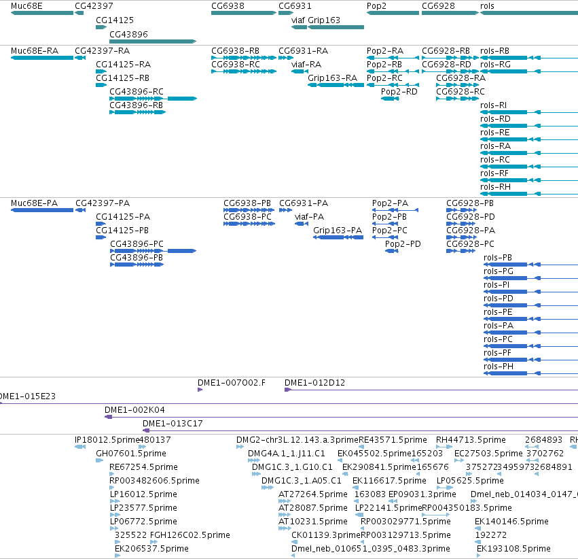This screenshot has height=559, width=578.
Task: Click the Muc68E gene label
Action: click(26, 6)
